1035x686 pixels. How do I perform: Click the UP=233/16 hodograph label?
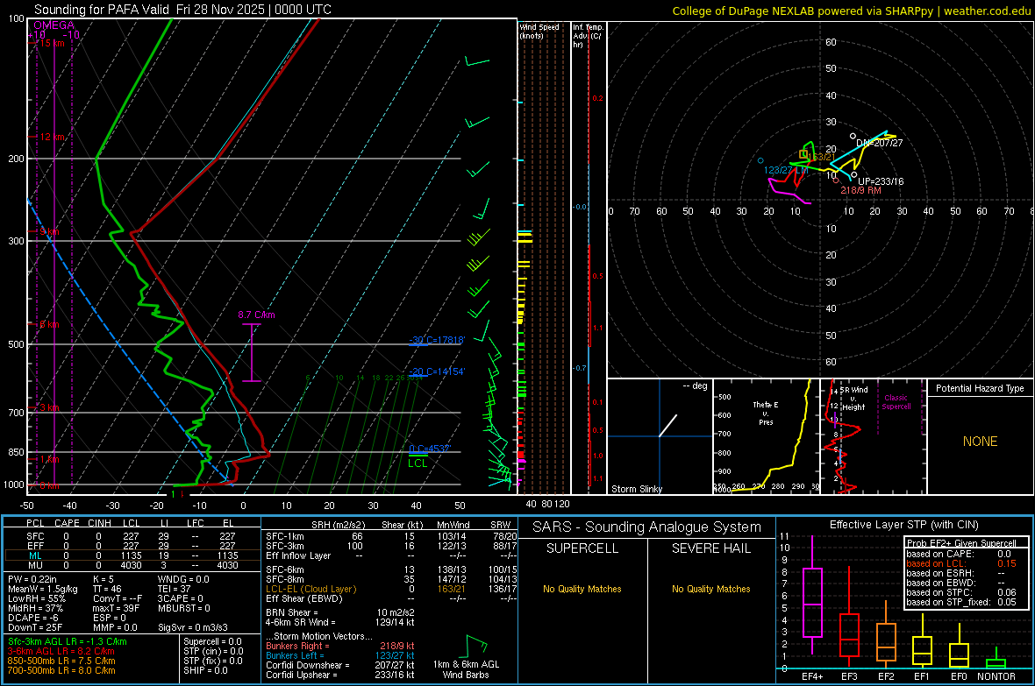(x=881, y=181)
